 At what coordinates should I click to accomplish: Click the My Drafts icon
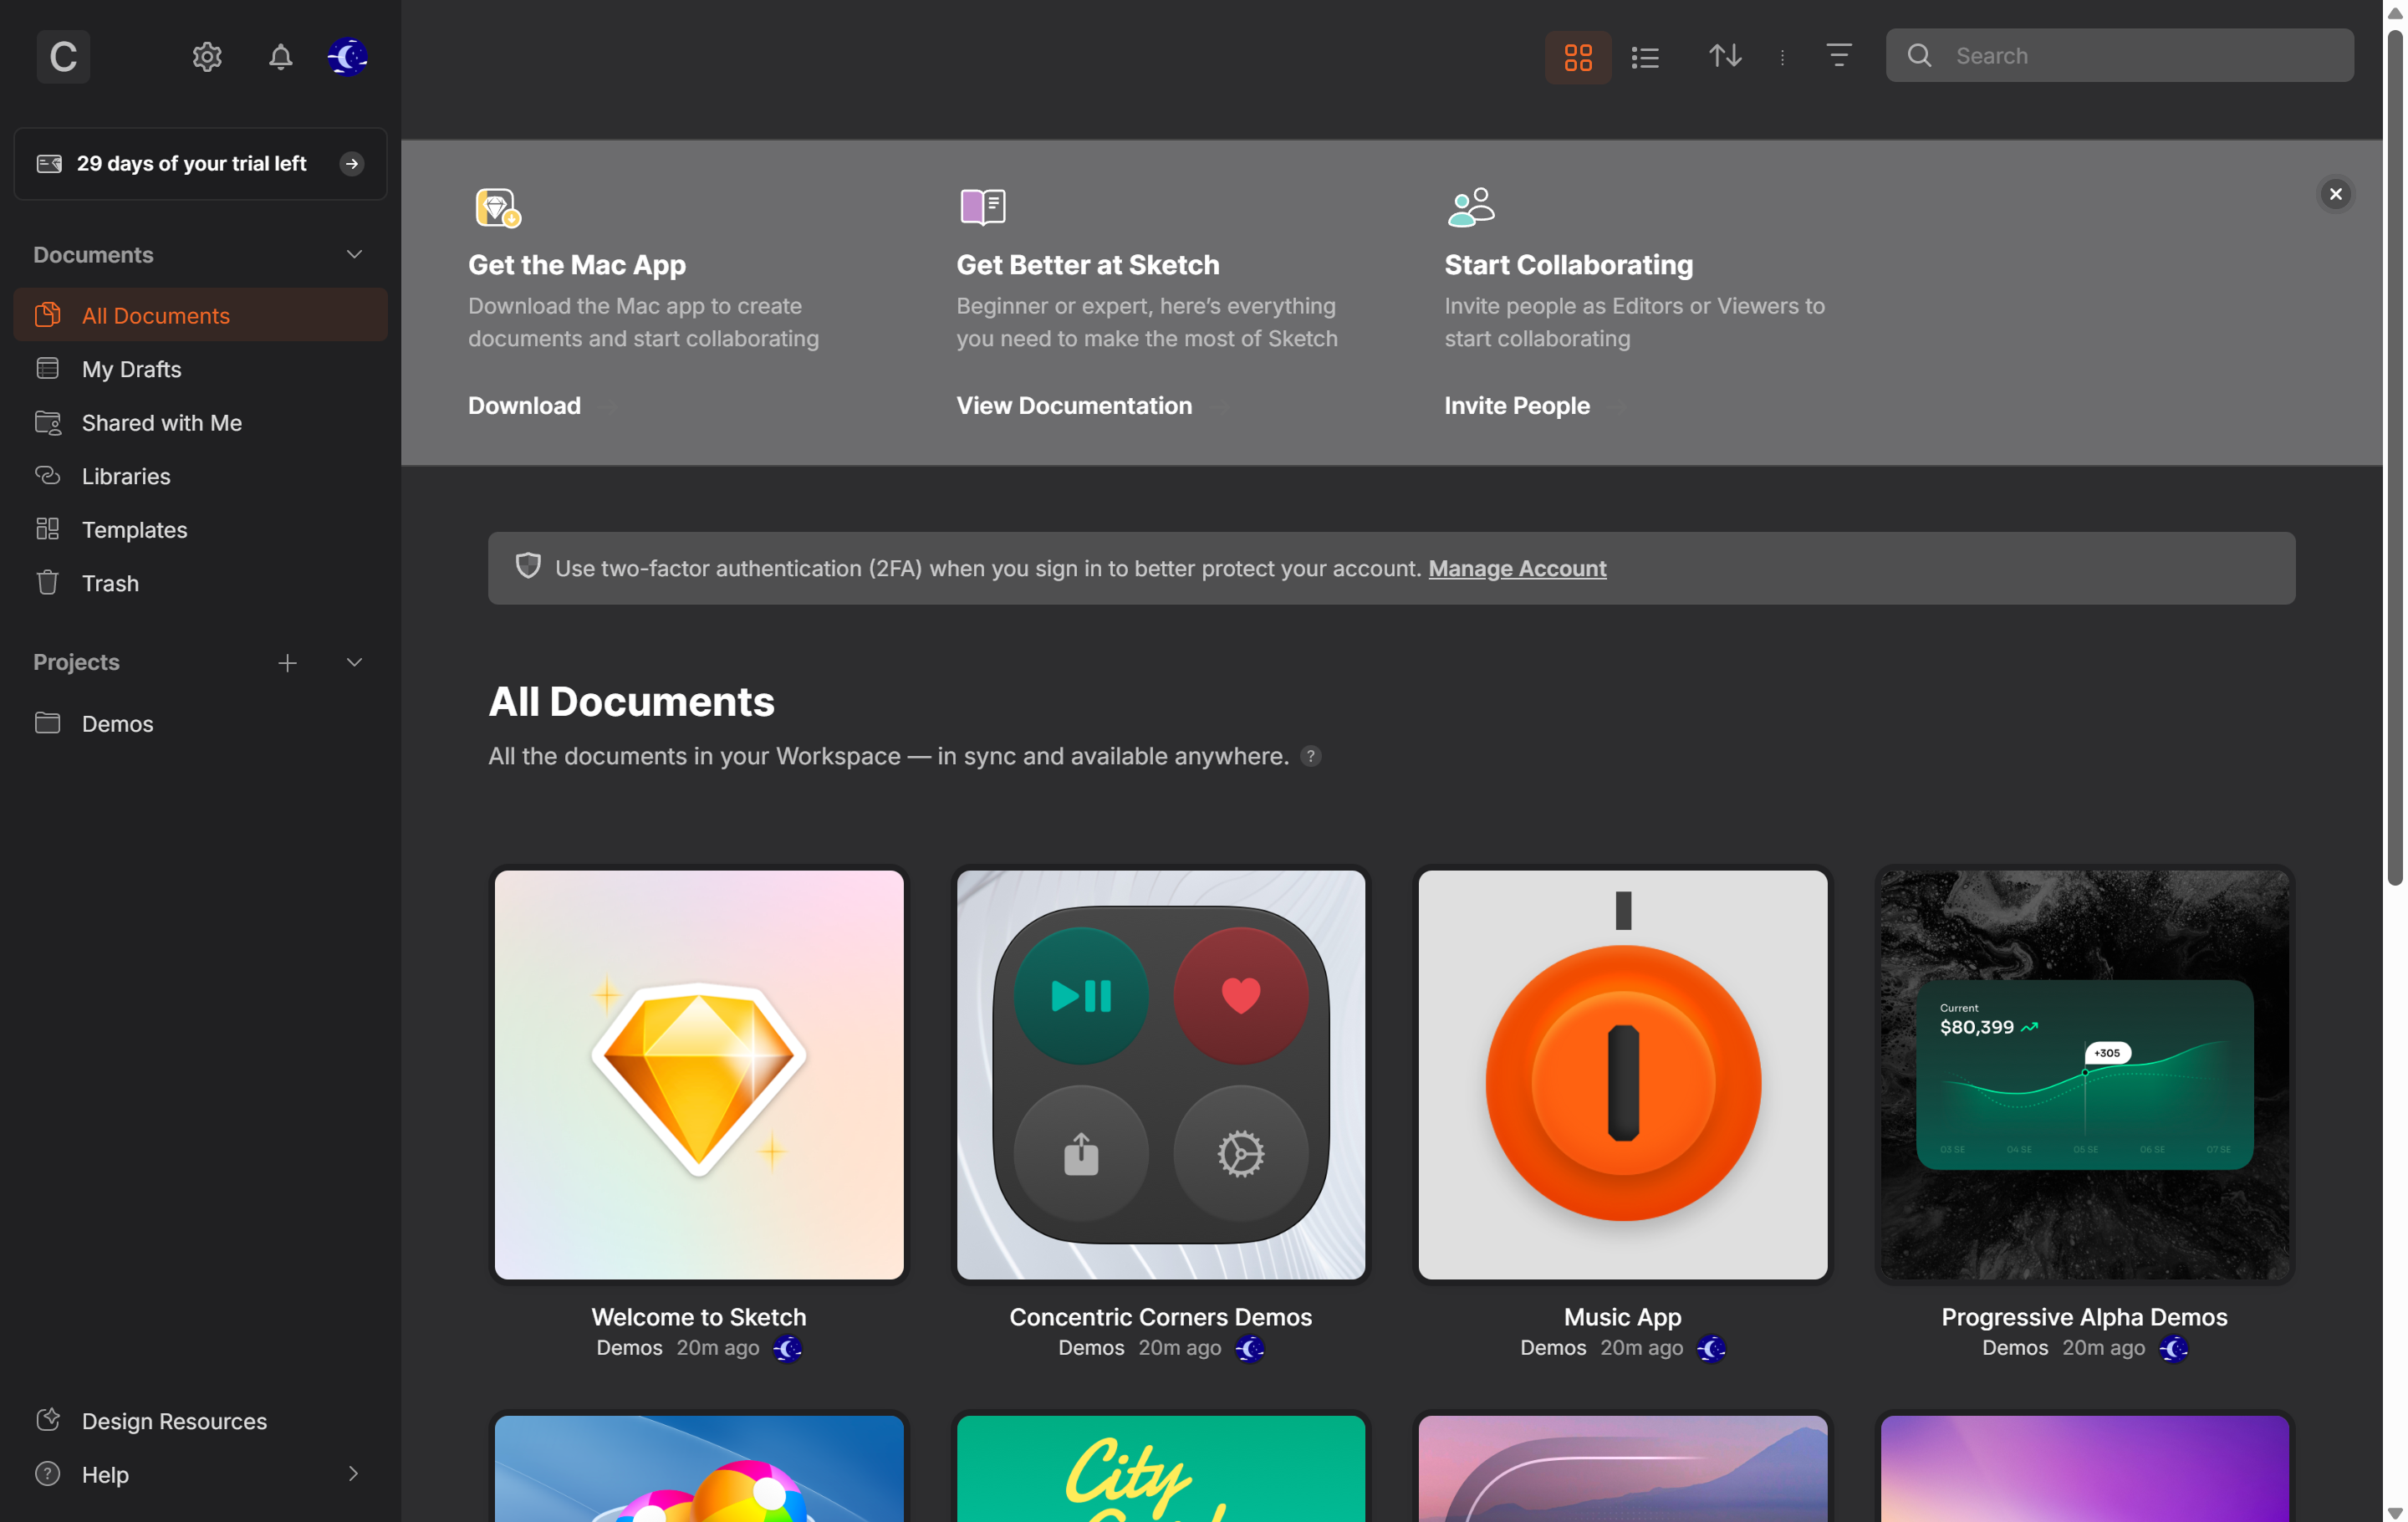point(47,368)
